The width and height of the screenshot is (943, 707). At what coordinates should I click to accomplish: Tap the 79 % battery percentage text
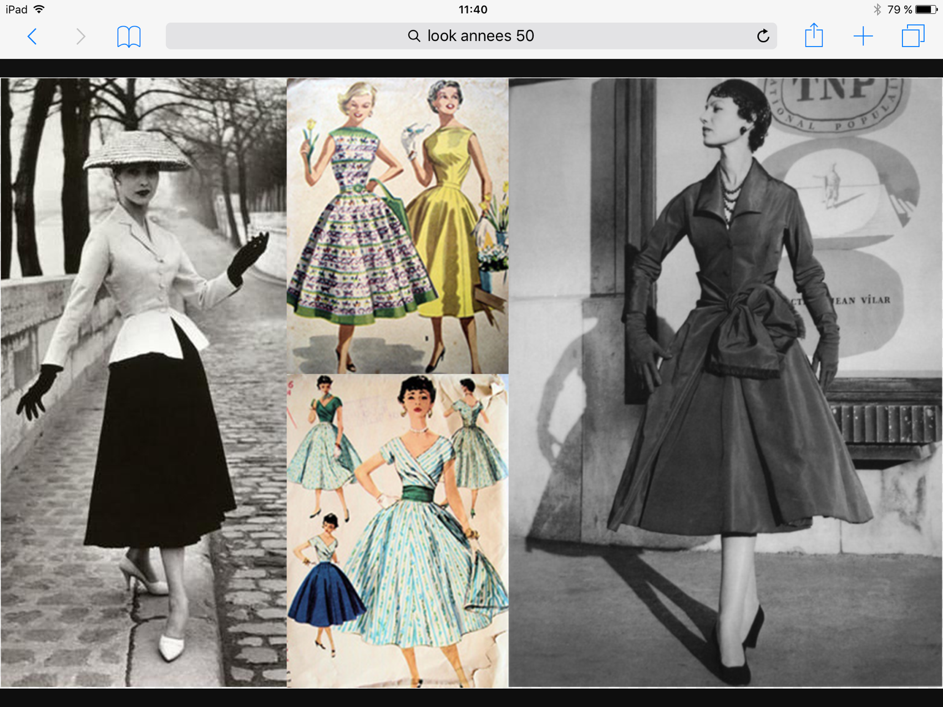(899, 9)
